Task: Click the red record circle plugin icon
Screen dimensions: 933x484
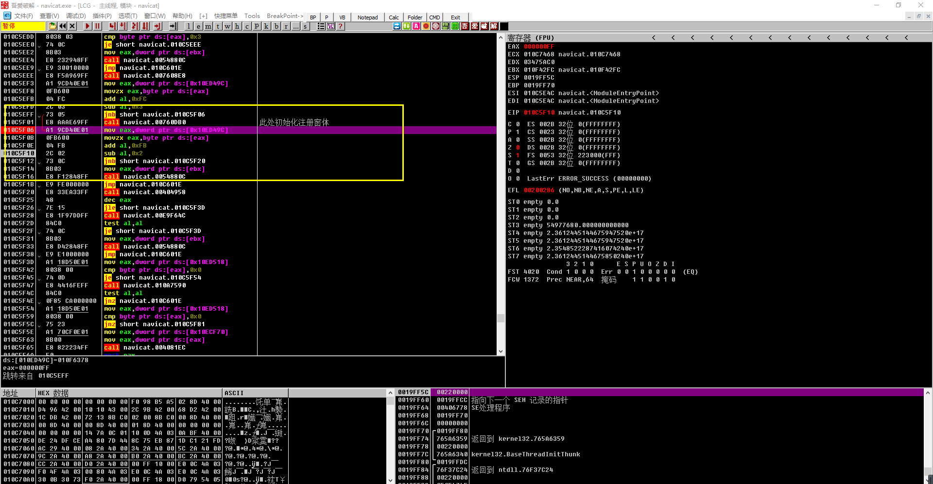Action: coord(426,26)
